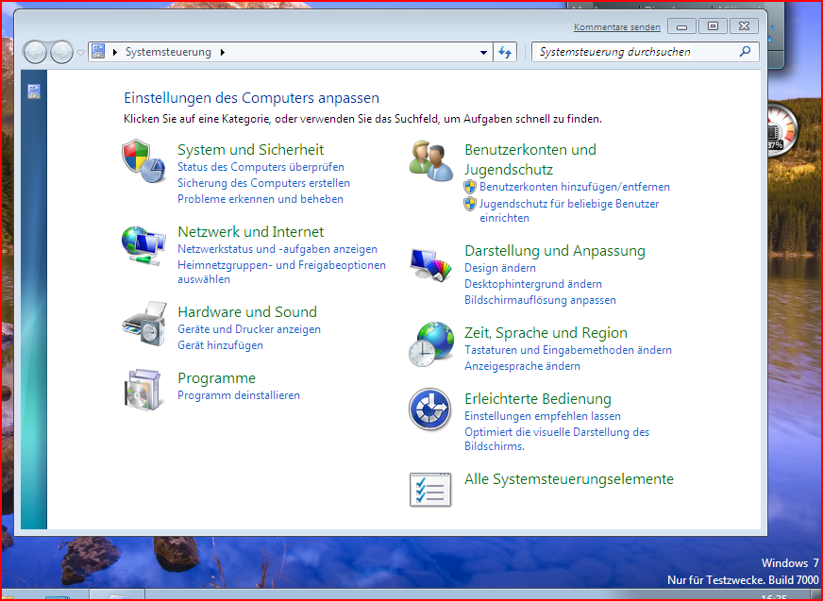Open the recent pages dropdown arrow

click(x=80, y=53)
